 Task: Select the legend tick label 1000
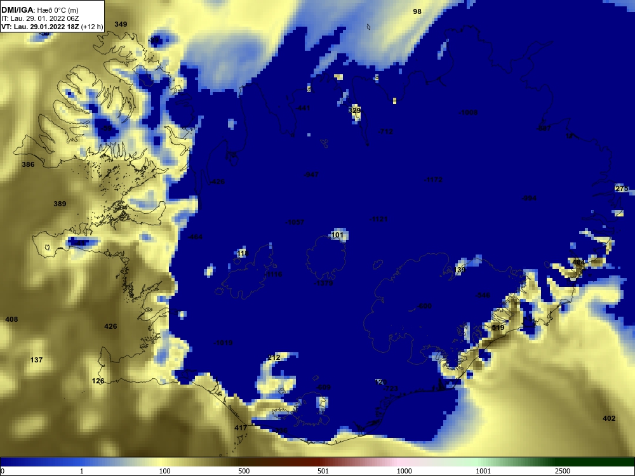click(x=404, y=471)
